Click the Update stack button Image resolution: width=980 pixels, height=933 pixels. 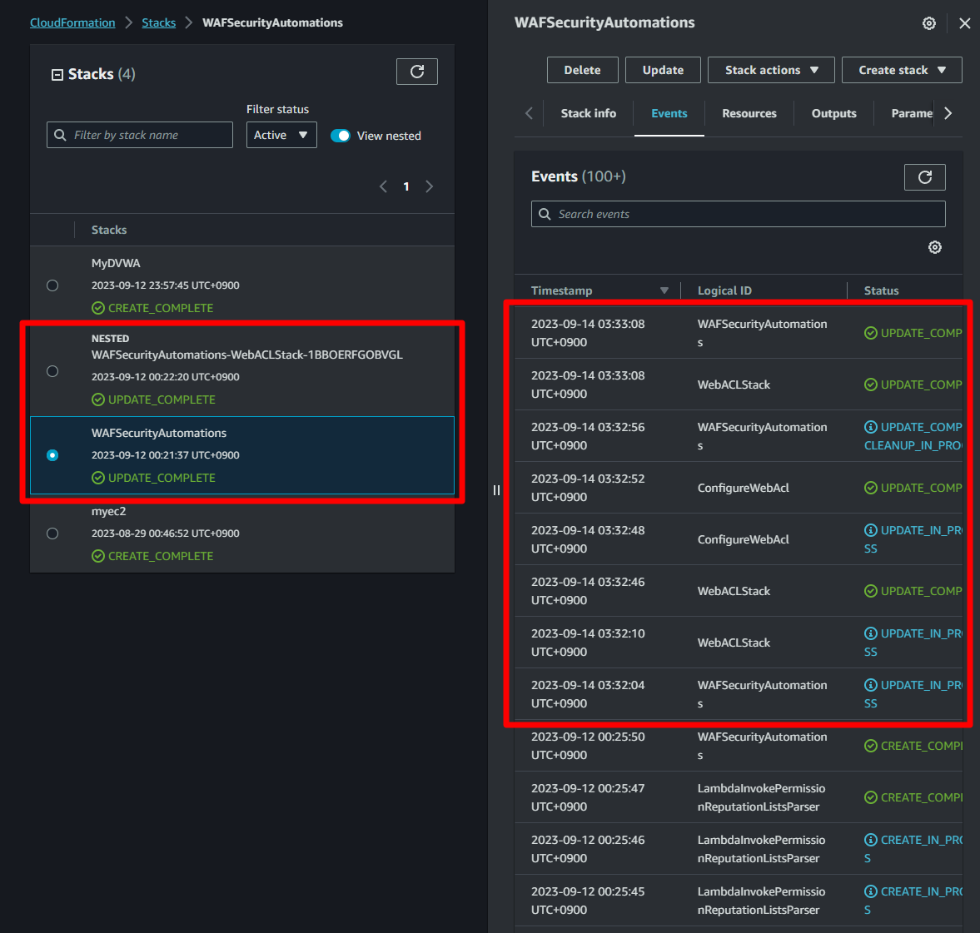coord(663,70)
